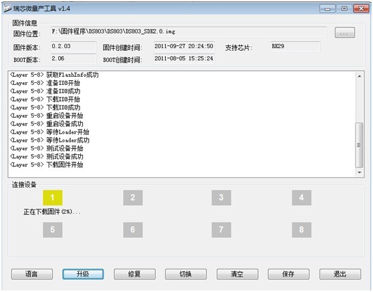The height and width of the screenshot is (292, 373).
Task: Click the log scrollbar up arrow
Action: [x=360, y=76]
